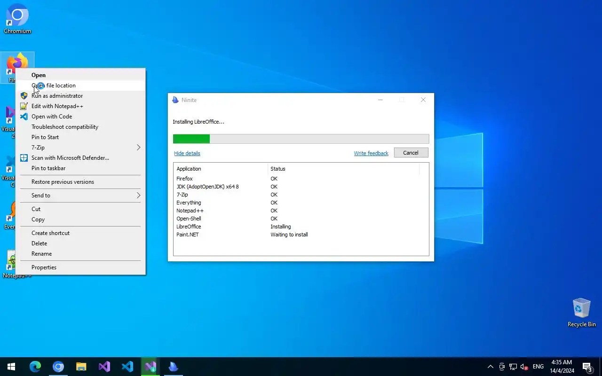Show hidden system tray icons
The width and height of the screenshot is (602, 376).
pyautogui.click(x=490, y=367)
